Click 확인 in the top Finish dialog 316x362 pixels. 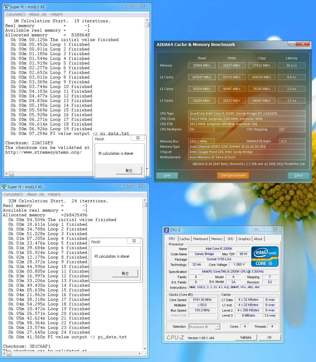pyautogui.click(x=129, y=170)
